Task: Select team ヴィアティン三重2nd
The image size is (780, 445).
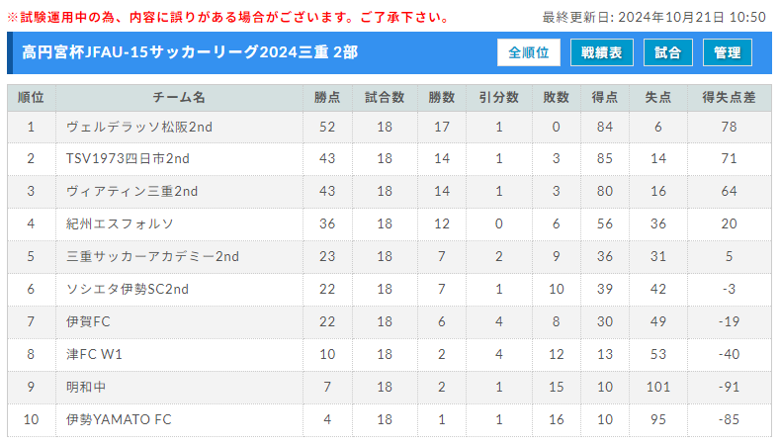Action: (x=131, y=191)
